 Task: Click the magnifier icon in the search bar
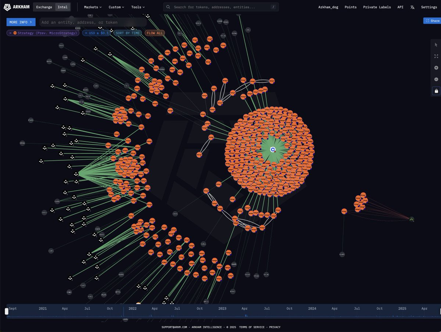point(168,7)
